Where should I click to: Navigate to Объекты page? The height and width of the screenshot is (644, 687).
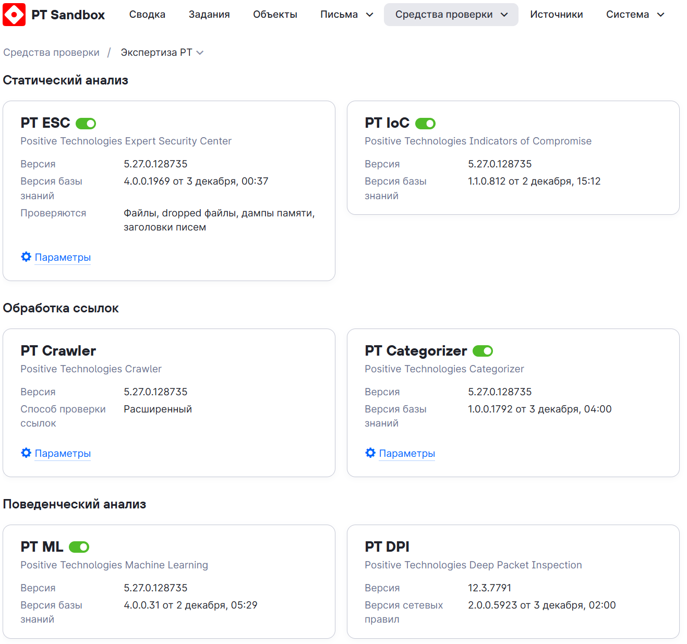pos(275,15)
